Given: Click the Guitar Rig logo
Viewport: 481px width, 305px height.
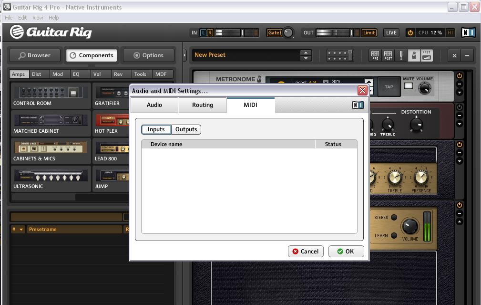Looking at the screenshot, I should [51, 32].
